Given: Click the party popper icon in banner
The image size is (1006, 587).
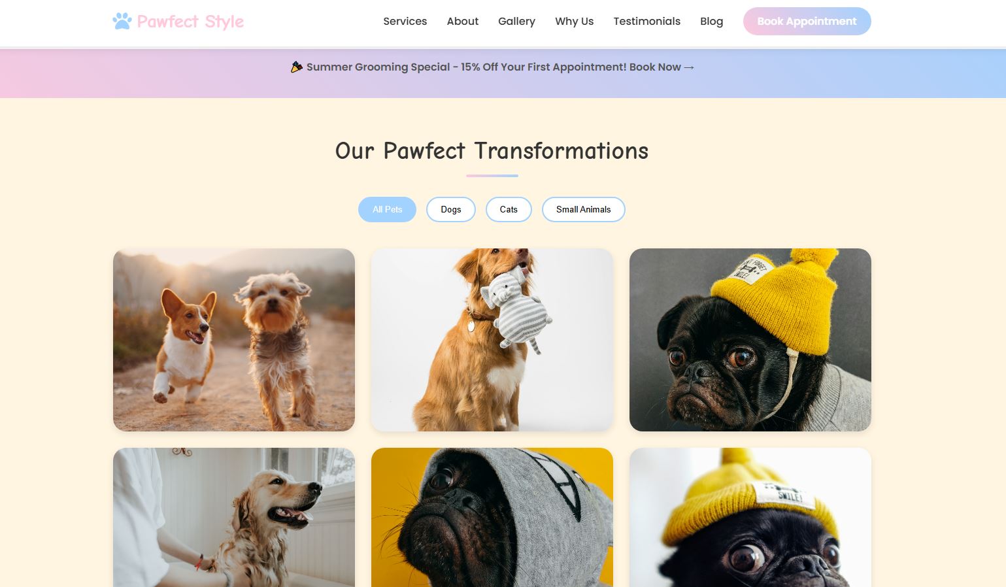Looking at the screenshot, I should tap(297, 67).
